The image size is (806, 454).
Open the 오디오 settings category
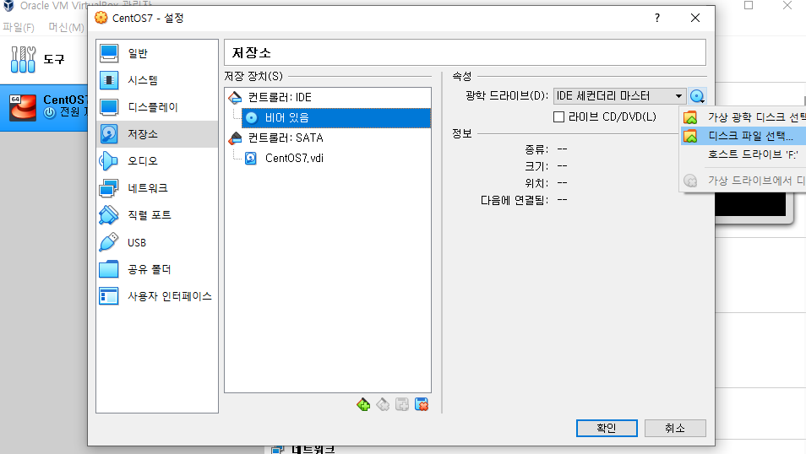click(157, 161)
